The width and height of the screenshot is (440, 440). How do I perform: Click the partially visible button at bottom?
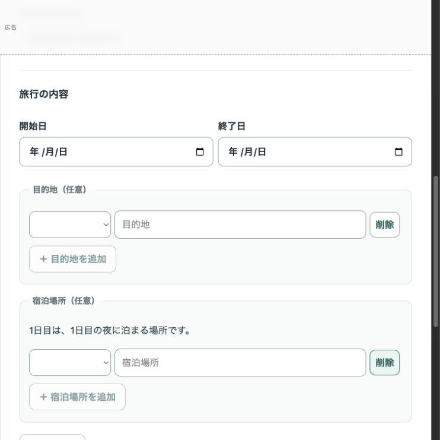pos(52,437)
